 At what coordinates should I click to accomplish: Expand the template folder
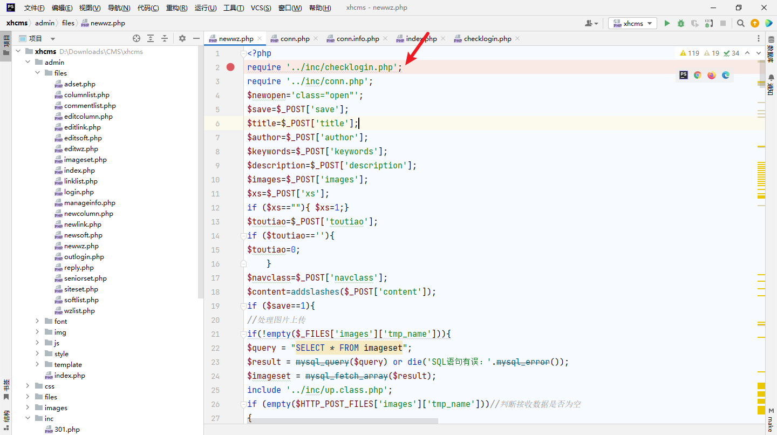37,364
